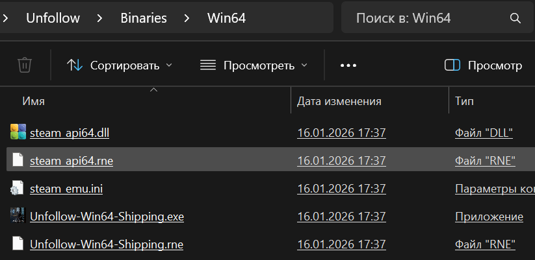Expand the chevron between Unfollow and Binaries
Viewport: 535px width, 260px height.
pos(100,18)
